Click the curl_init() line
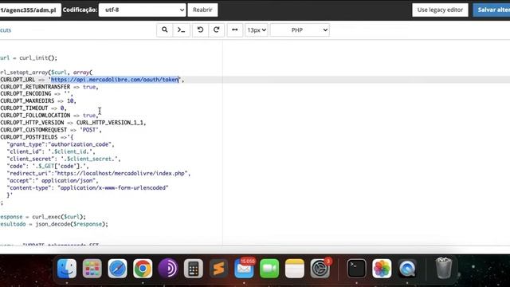 tap(29, 58)
